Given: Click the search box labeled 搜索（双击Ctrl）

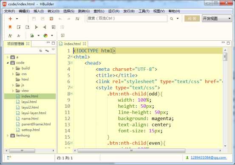Looking at the screenshot, I should point(127,18).
